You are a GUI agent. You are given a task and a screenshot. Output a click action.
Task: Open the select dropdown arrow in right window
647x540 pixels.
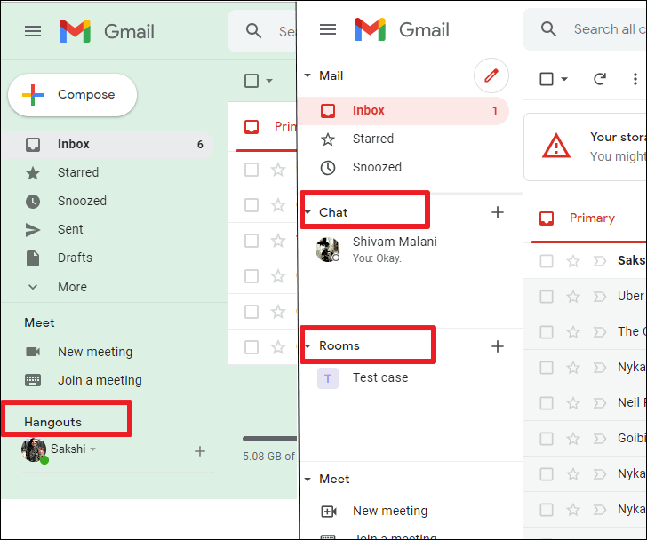(x=564, y=79)
